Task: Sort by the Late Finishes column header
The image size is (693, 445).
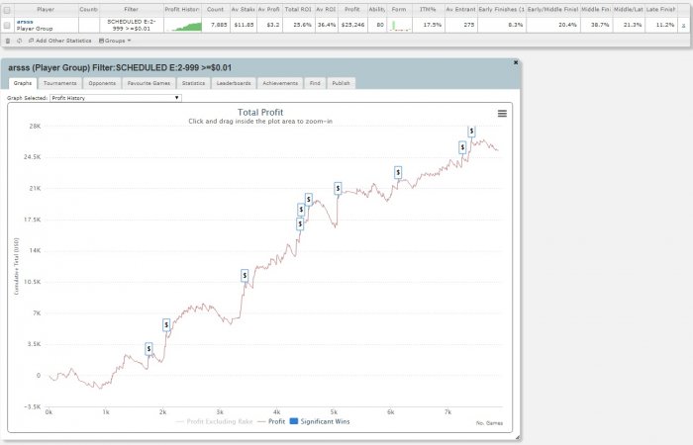Action: point(660,9)
